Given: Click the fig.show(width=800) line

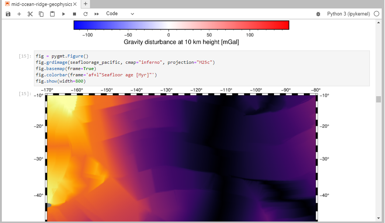Looking at the screenshot, I should tap(60, 81).
